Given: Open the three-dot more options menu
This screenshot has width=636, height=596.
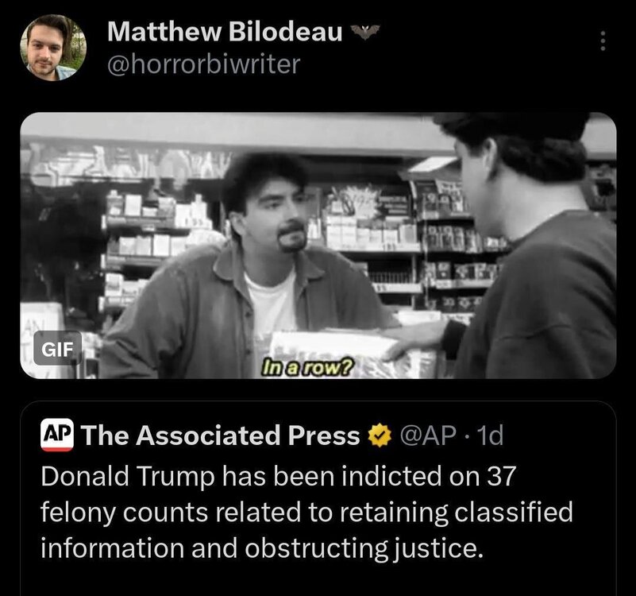Looking at the screenshot, I should [603, 41].
